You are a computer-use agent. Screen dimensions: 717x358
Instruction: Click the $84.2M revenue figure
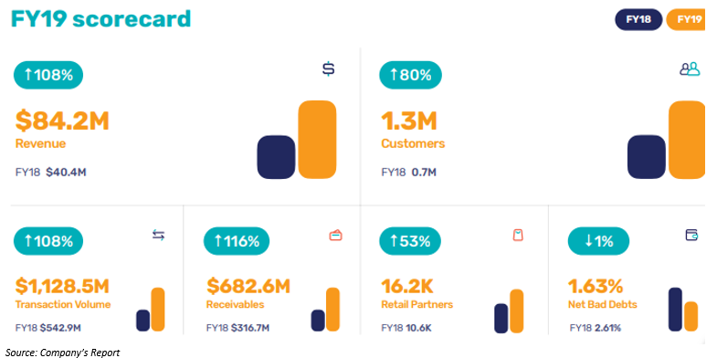click(x=62, y=121)
